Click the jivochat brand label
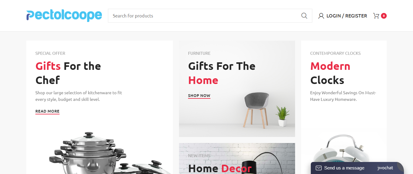413x174 pixels. (385, 168)
